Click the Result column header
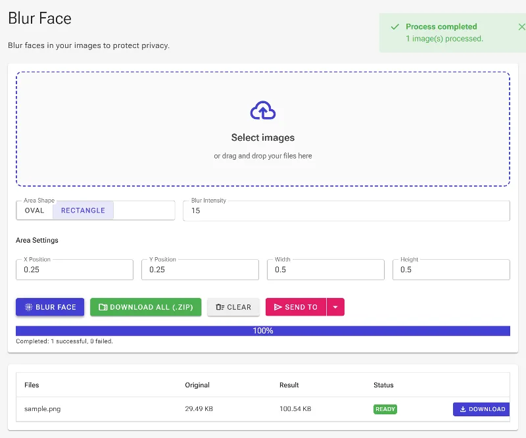This screenshot has height=438, width=526. click(x=289, y=385)
